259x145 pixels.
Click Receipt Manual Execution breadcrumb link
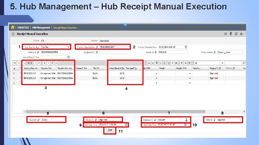click(65, 28)
